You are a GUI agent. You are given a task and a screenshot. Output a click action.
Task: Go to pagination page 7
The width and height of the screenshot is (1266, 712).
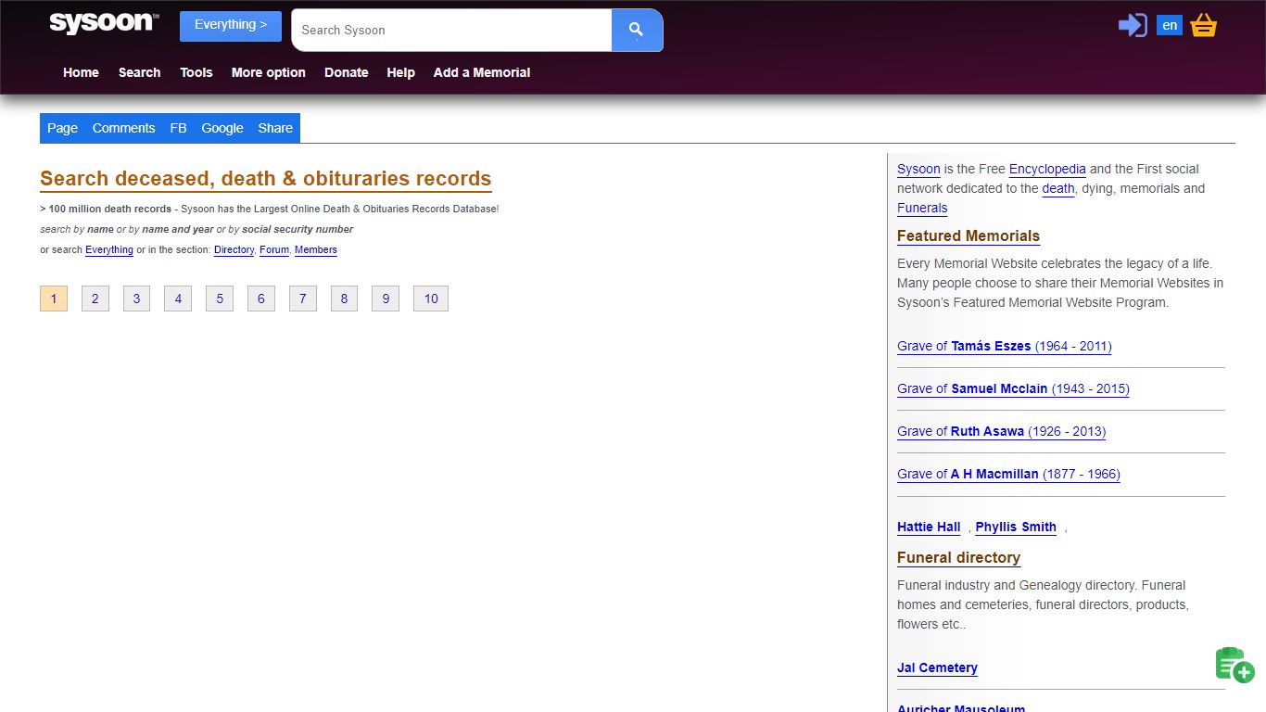(x=303, y=299)
